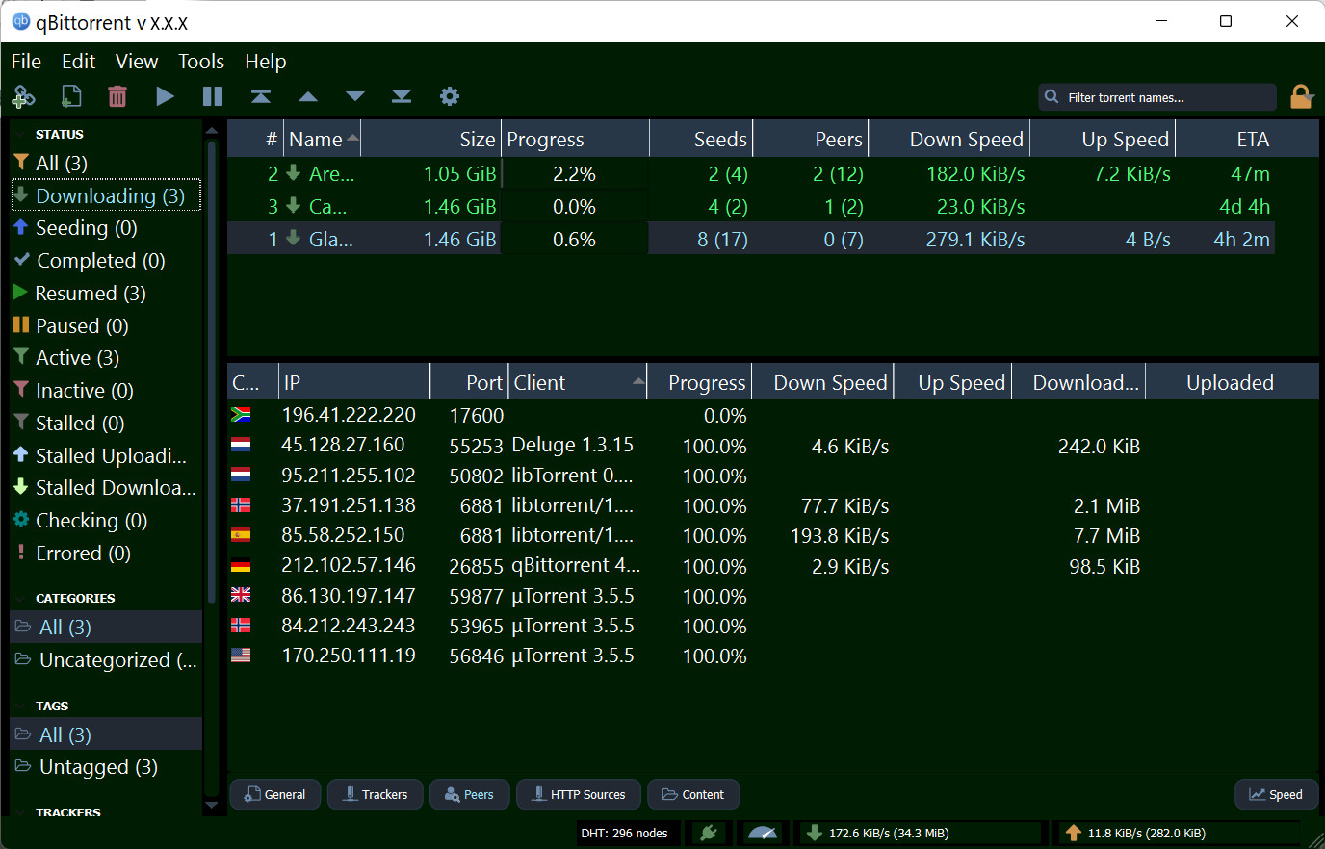Resume torrents with the play icon
The image size is (1325, 849).
pyautogui.click(x=166, y=96)
